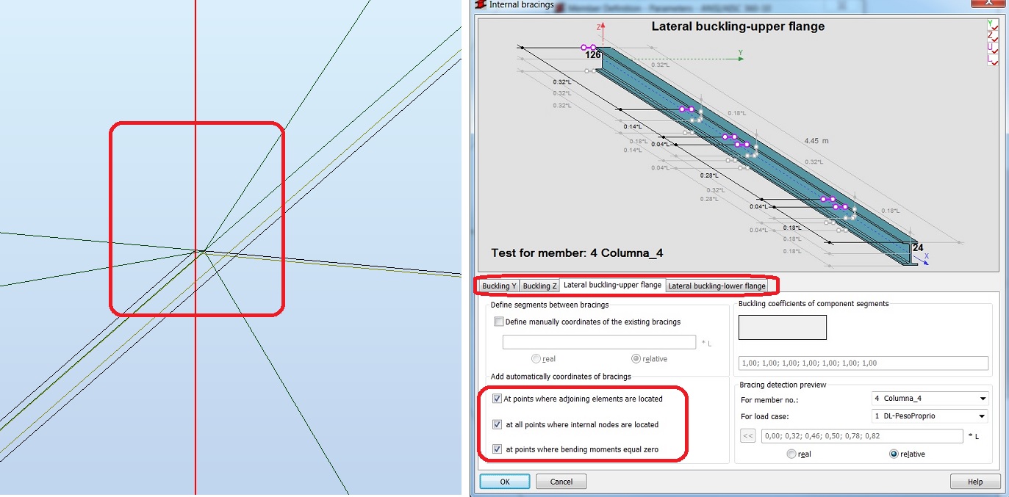Image resolution: width=1009 pixels, height=497 pixels.
Task: Click the Y buckling status icon
Action: click(993, 25)
